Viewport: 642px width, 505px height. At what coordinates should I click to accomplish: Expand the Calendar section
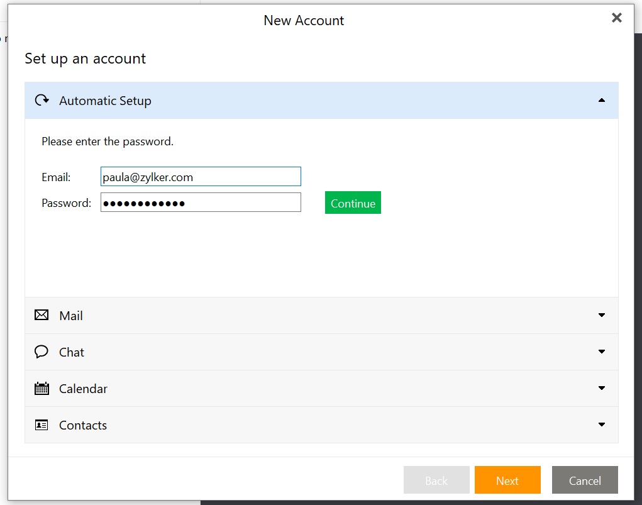(602, 388)
